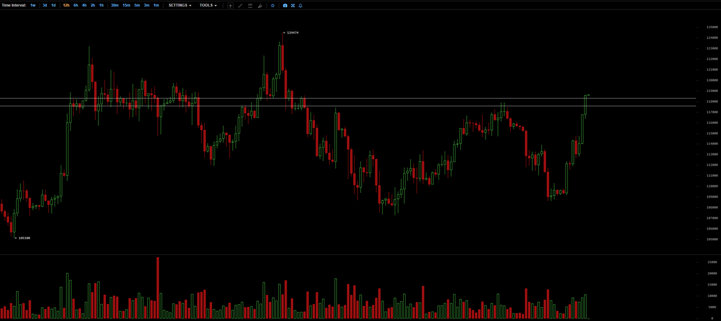Click the tallest red volume bar

(157, 288)
